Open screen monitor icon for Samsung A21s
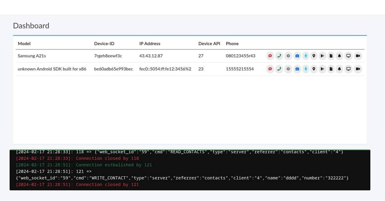This screenshot has height=201, width=385. (348, 56)
